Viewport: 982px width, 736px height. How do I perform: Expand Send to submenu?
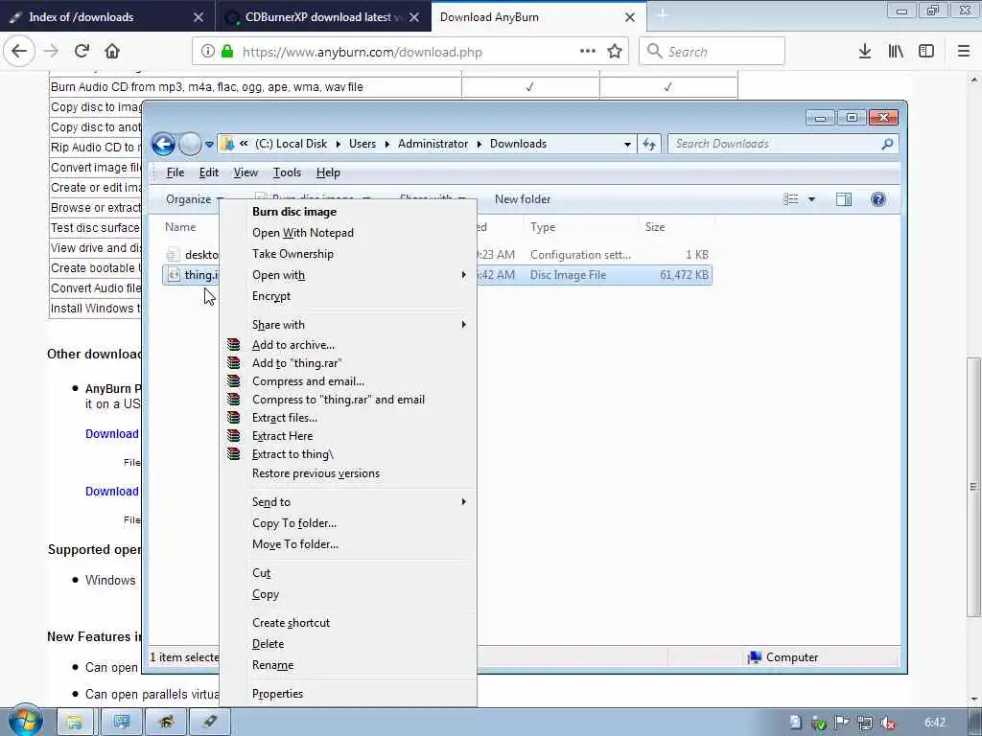point(463,501)
